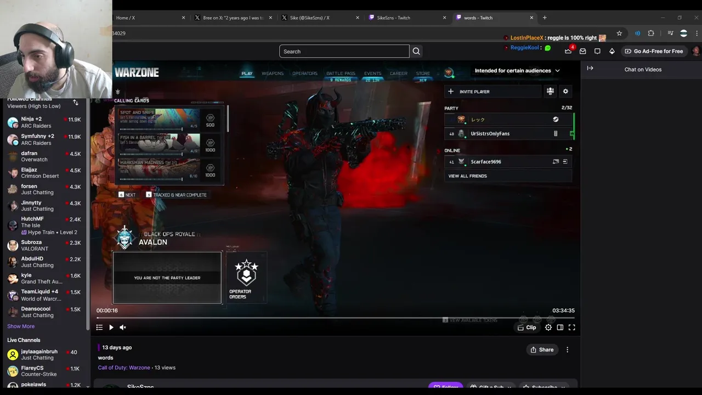Open Ninja's channel in the sidebar
This screenshot has width=702, height=395.
coord(44,122)
